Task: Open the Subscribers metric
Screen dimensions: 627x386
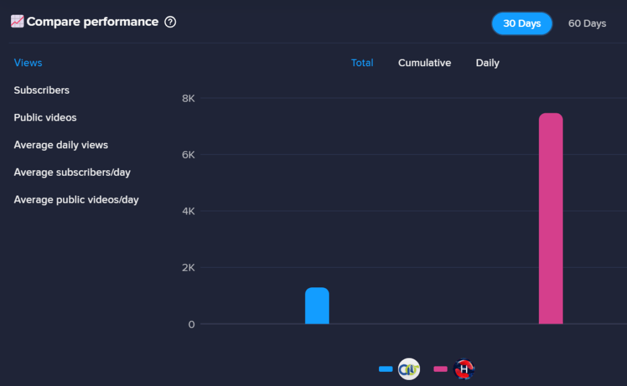Action: coord(42,90)
